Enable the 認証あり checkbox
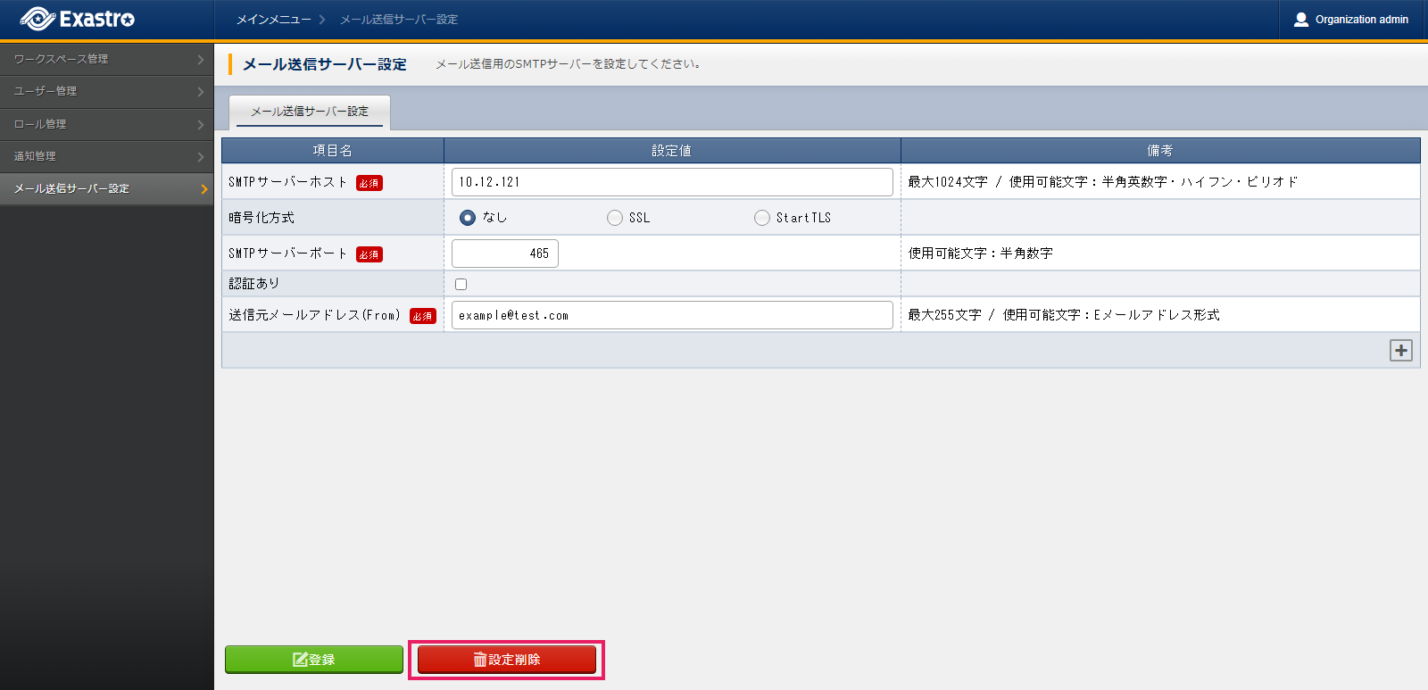This screenshot has width=1428, height=690. click(x=461, y=285)
